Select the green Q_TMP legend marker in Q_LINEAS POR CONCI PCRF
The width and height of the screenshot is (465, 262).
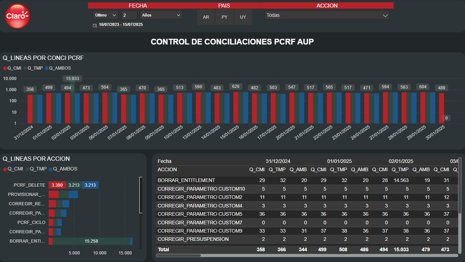25,68
